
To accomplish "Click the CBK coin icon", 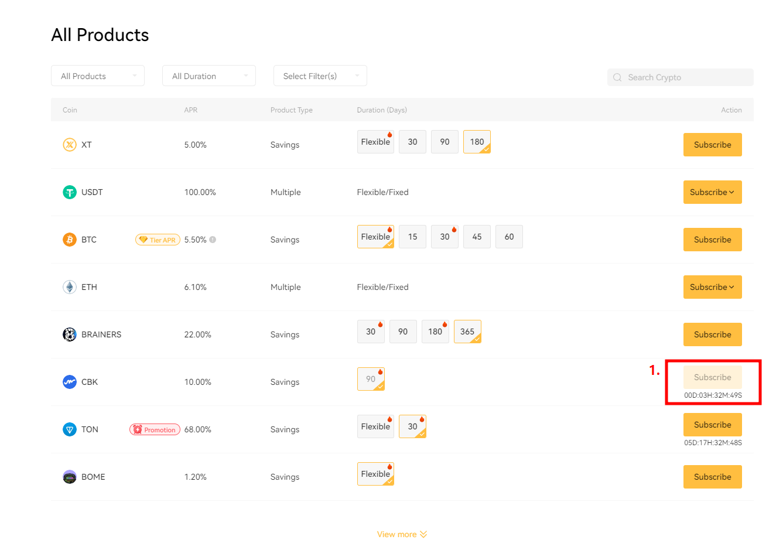I will click(x=70, y=382).
